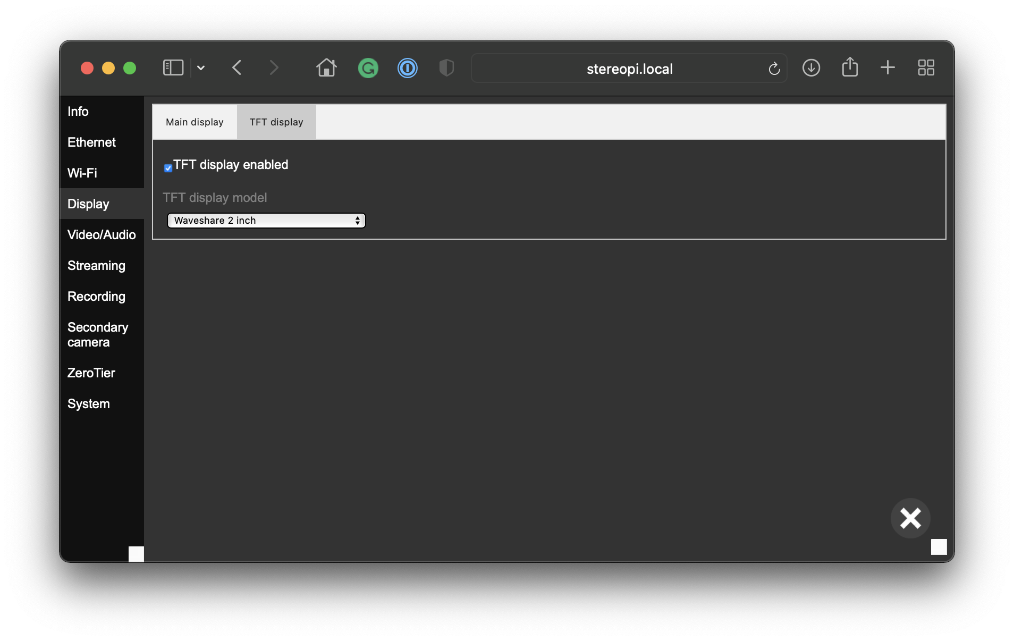1014x641 pixels.
Task: Open the 1Password extension icon
Action: click(407, 68)
